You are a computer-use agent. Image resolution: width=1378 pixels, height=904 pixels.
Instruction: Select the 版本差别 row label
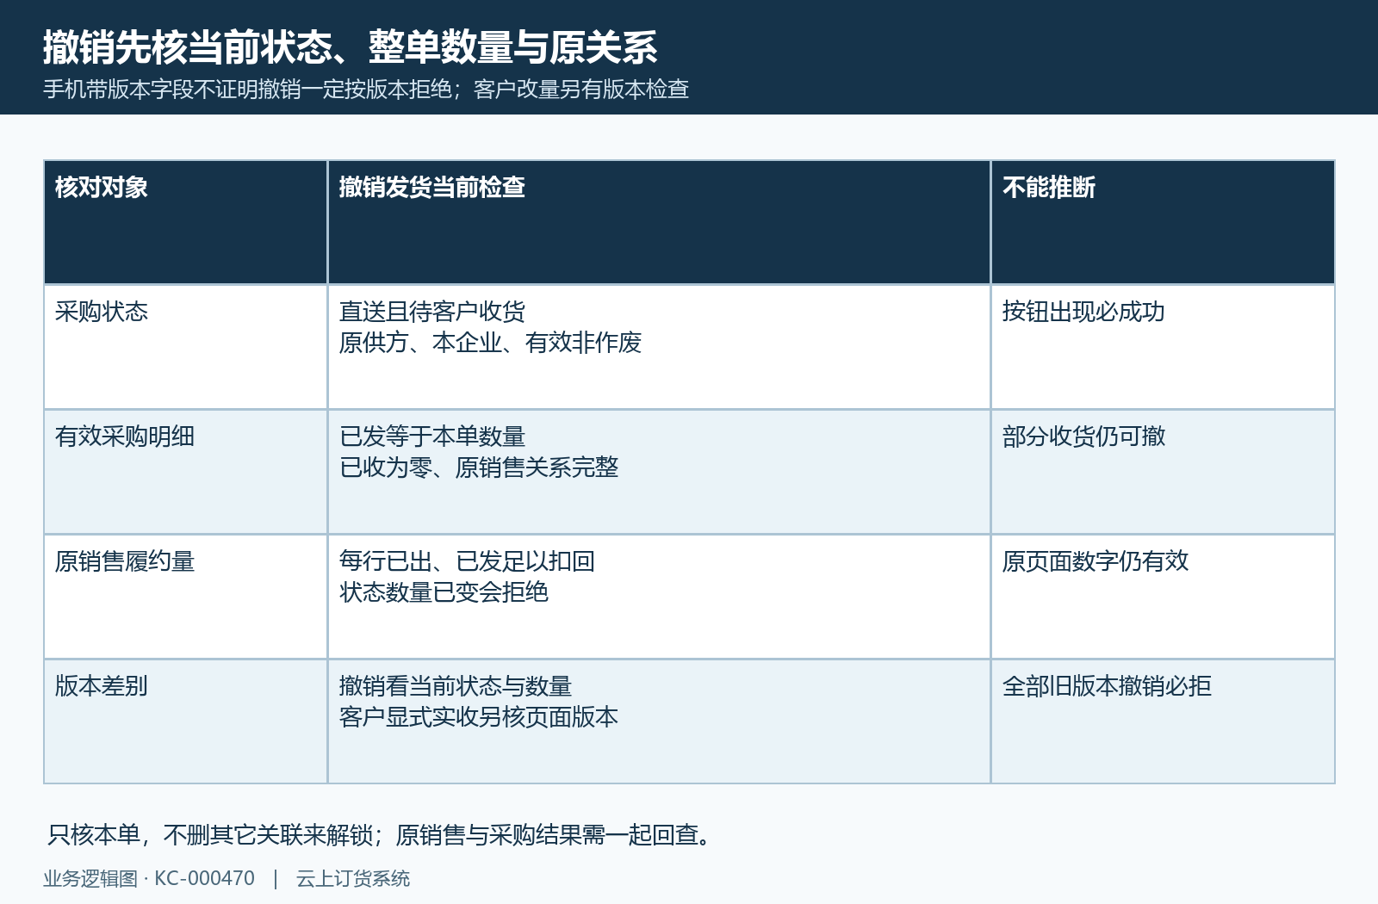102,686
